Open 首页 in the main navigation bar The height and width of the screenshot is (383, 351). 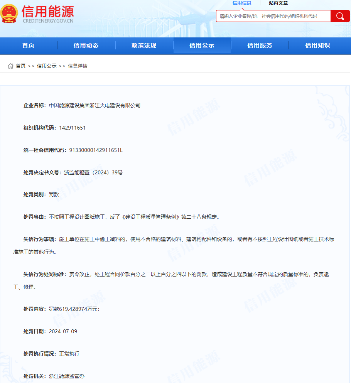pyautogui.click(x=28, y=46)
